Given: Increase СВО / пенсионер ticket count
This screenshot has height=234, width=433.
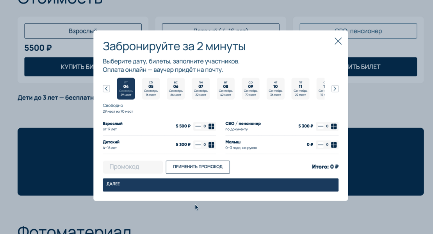Looking at the screenshot, I should coord(334,126).
